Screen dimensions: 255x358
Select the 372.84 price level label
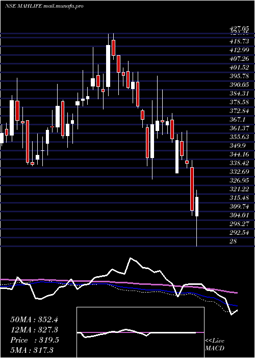coord(239,111)
